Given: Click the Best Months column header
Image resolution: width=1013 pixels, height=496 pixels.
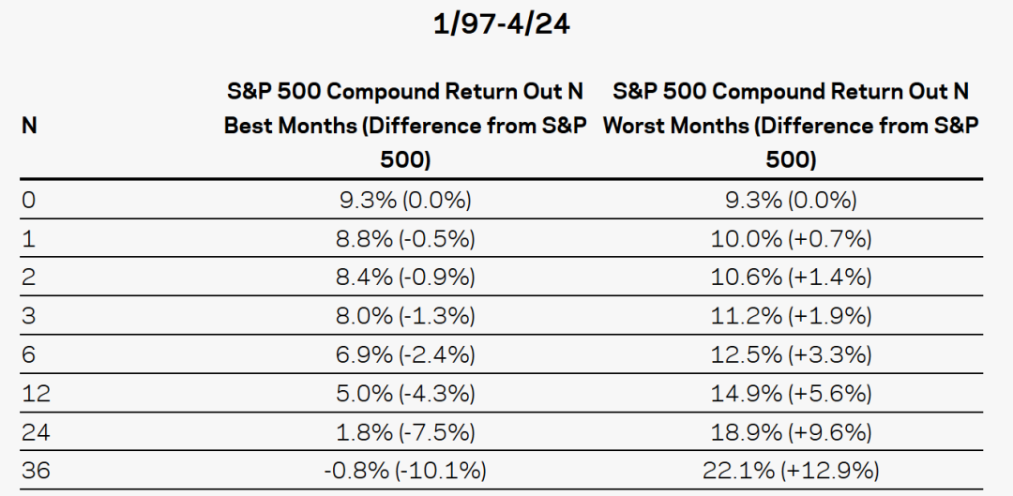Looking at the screenshot, I should pyautogui.click(x=405, y=126).
